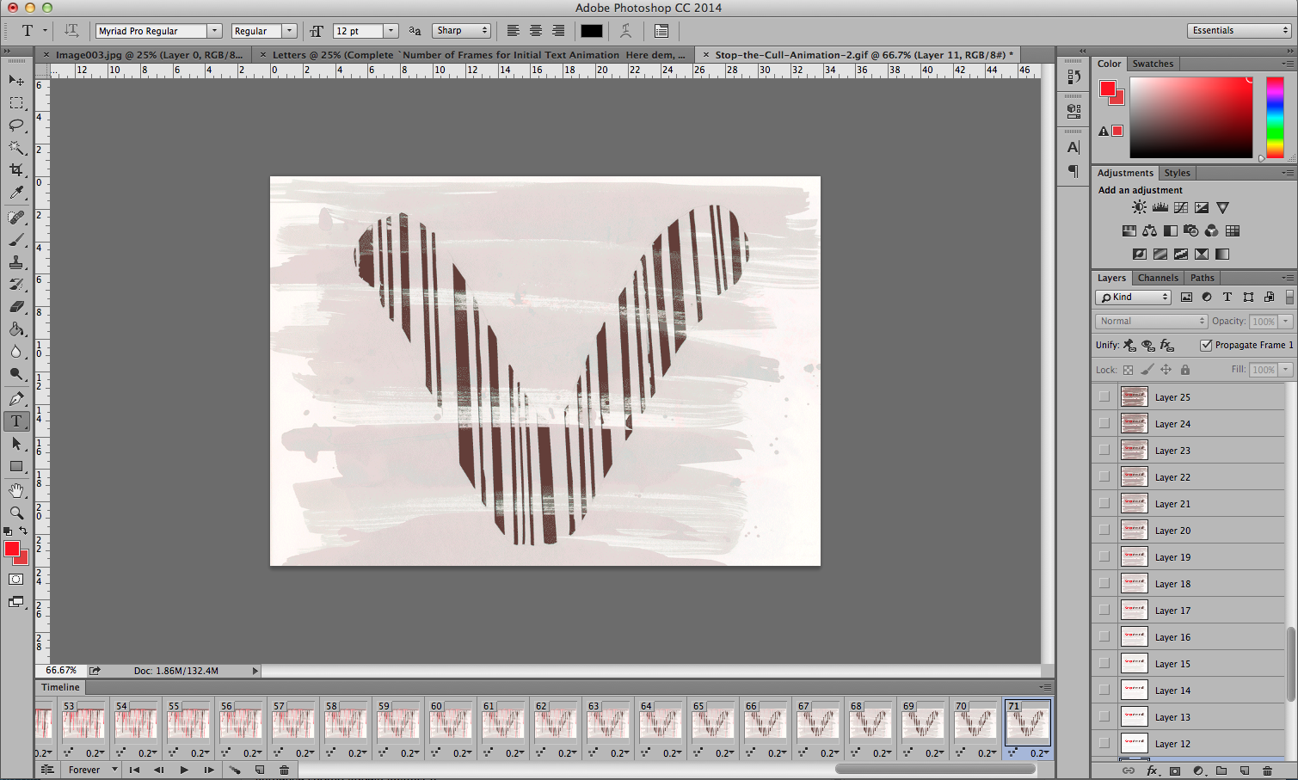Select the Lasso tool

(x=16, y=126)
